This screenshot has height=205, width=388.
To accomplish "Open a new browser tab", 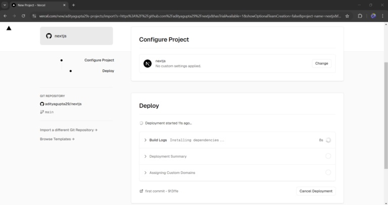I will (73, 5).
